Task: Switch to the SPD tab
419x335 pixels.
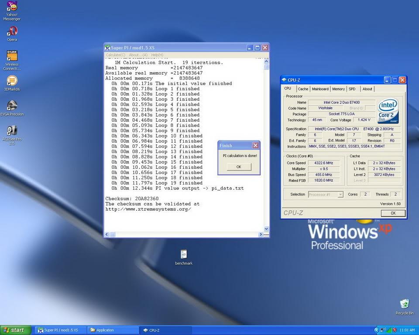Action: [x=352, y=89]
